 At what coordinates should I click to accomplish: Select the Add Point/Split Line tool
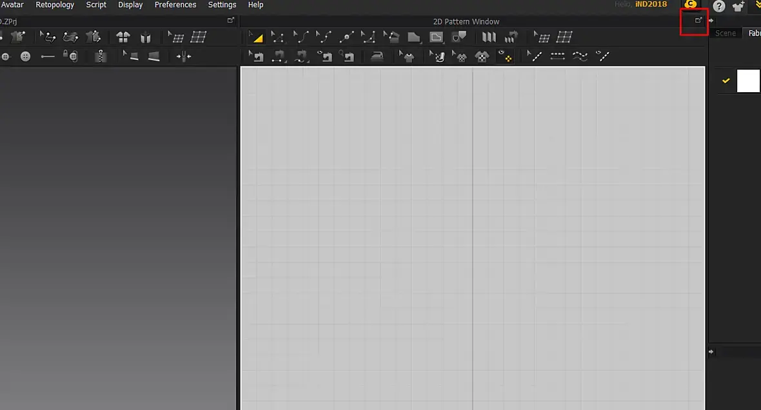click(346, 37)
